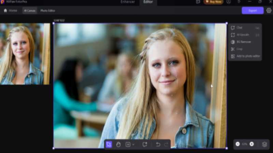Image resolution: width=273 pixels, height=153 pixels.
Task: Undo the last action
Action: click(x=158, y=144)
